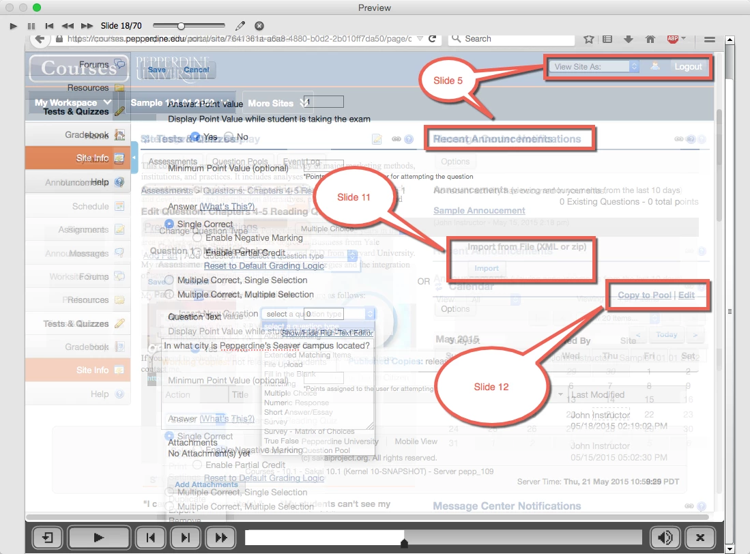Go to next slide in bottom control bar

[185, 538]
